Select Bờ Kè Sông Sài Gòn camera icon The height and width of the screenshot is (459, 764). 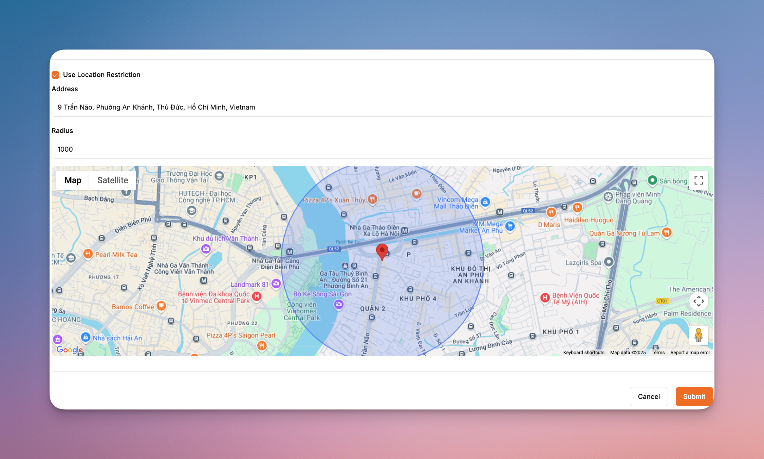(339, 304)
